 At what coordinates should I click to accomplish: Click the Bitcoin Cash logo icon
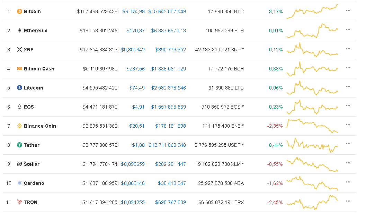click(19, 69)
